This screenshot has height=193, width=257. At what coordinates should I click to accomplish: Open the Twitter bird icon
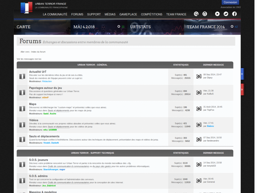pyautogui.click(x=226, y=14)
